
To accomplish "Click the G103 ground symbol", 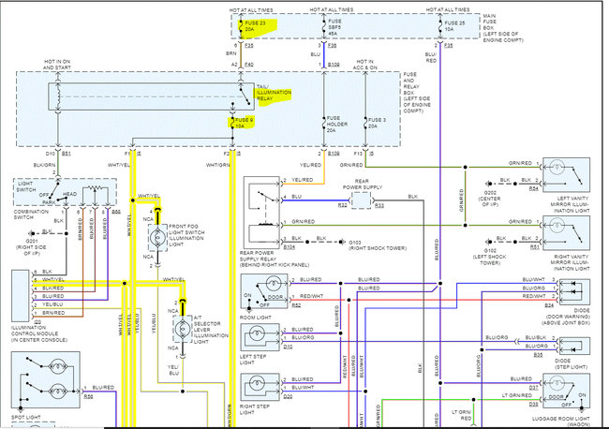I will point(343,242).
